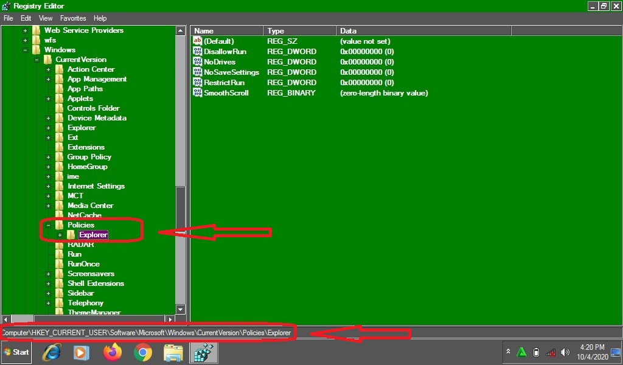Click the (Default) REG_SZ string icon

point(197,41)
